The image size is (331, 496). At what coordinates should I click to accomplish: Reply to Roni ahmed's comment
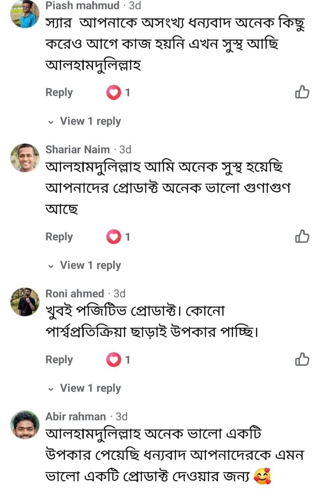pos(59,360)
